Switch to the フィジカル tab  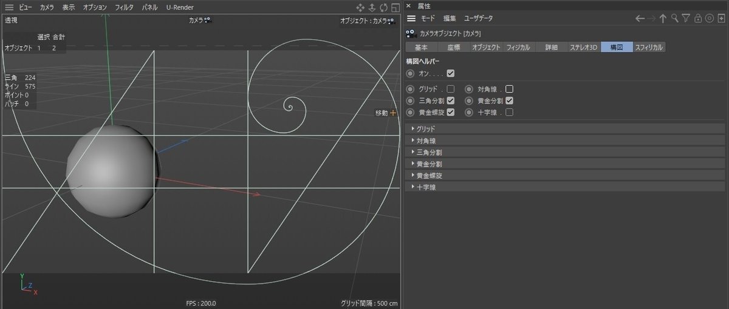(x=518, y=47)
